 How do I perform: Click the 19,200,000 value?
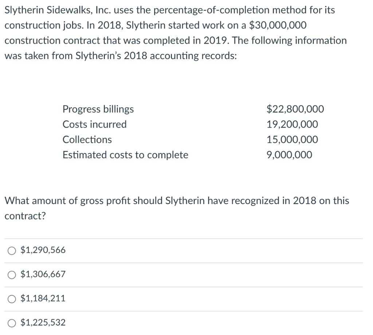292,124
